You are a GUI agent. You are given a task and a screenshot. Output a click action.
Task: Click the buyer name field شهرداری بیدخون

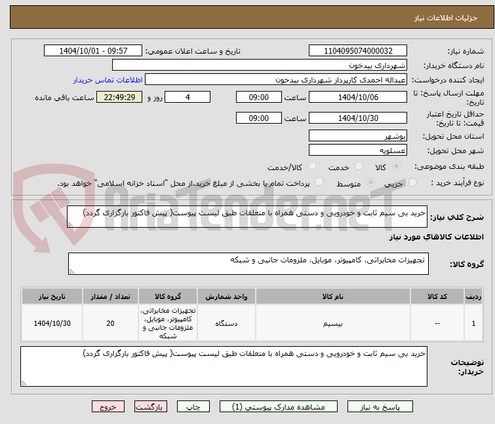click(260, 65)
